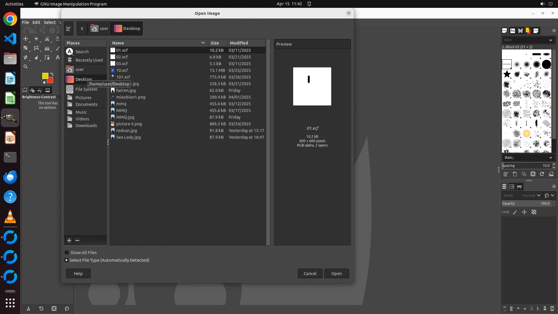Toggle the lock alpha channel checkerboard icon
This screenshot has width=558, height=314.
tap(534, 212)
